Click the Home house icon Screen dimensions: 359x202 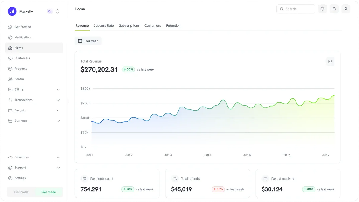pyautogui.click(x=10, y=48)
